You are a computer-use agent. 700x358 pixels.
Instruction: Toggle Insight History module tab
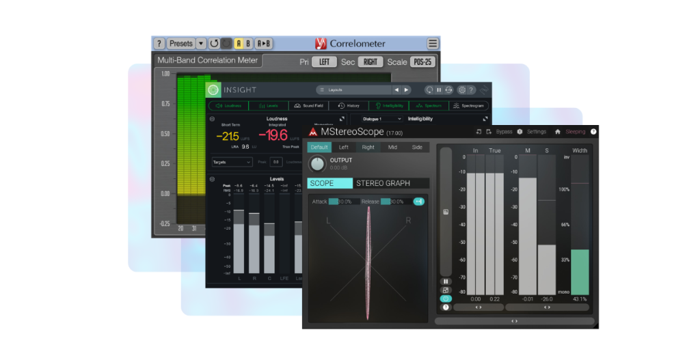349,106
